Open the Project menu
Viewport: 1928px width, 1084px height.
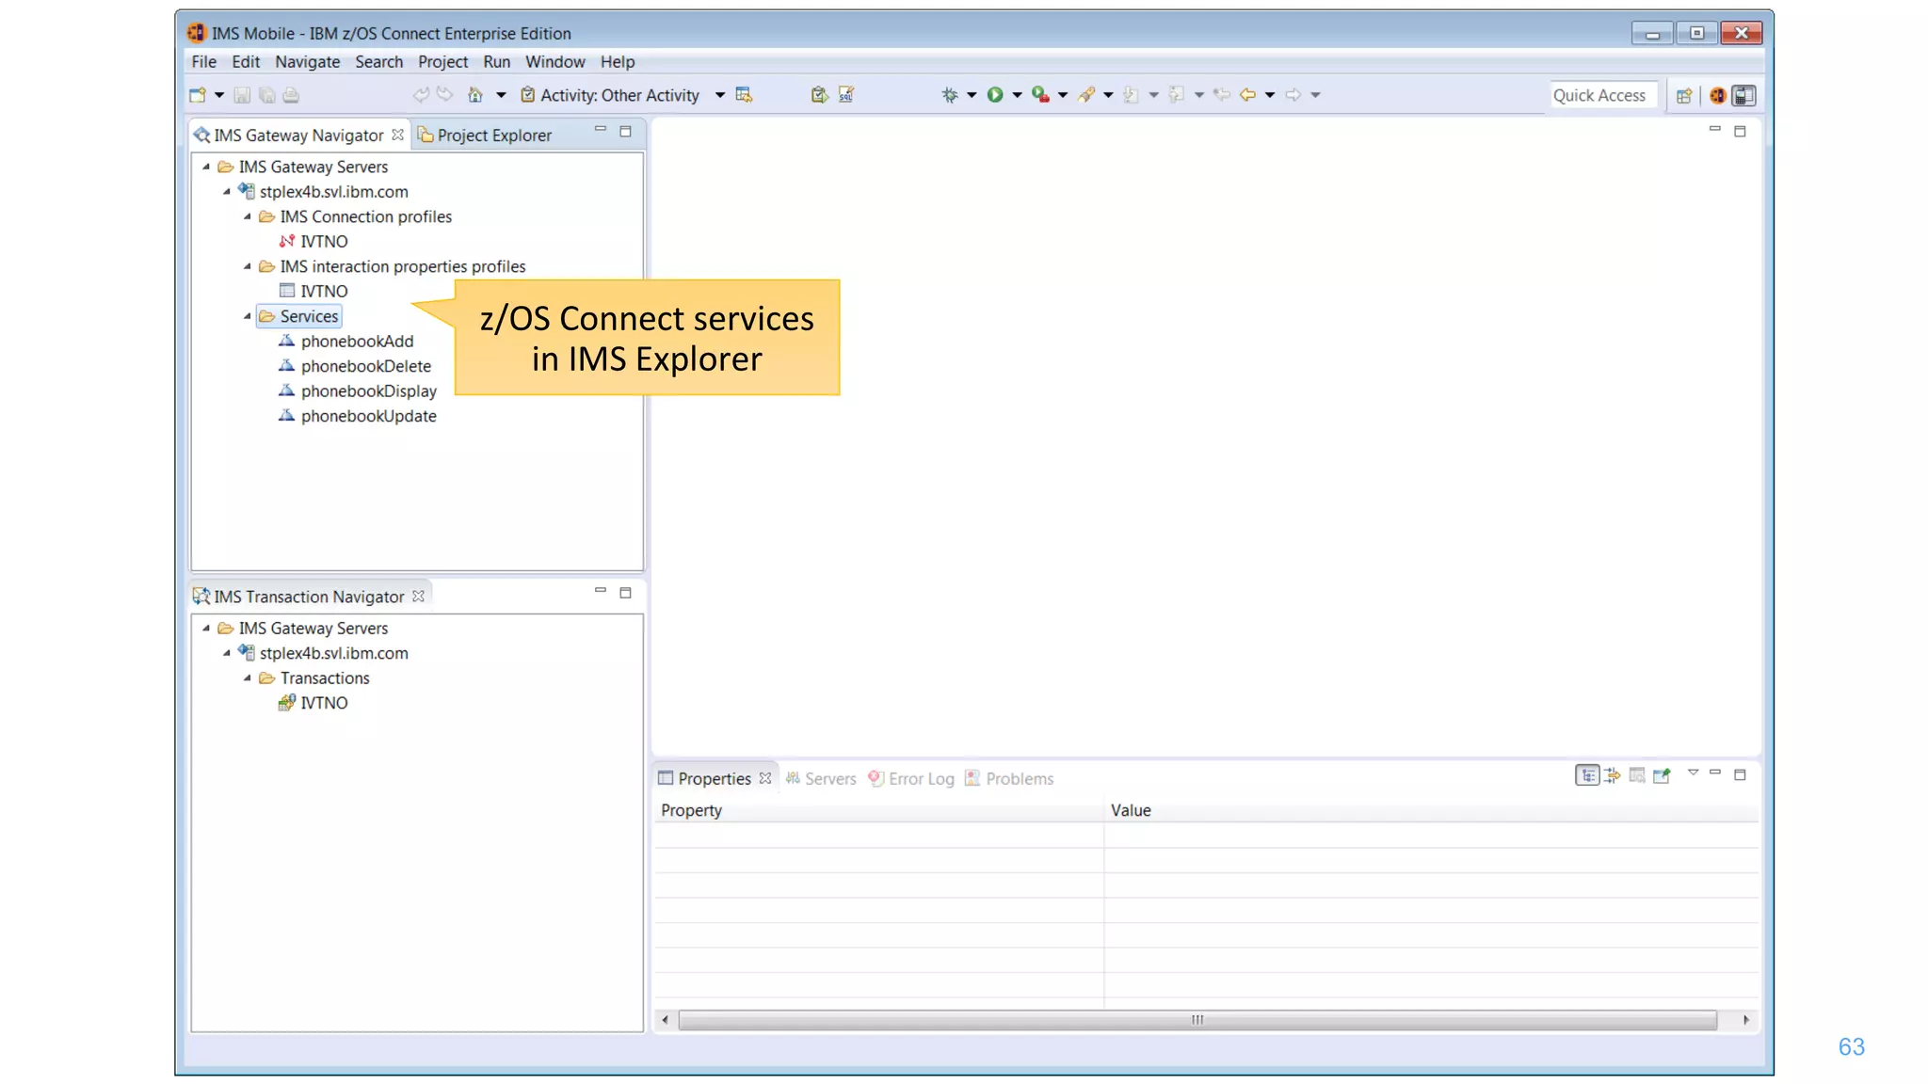442,62
